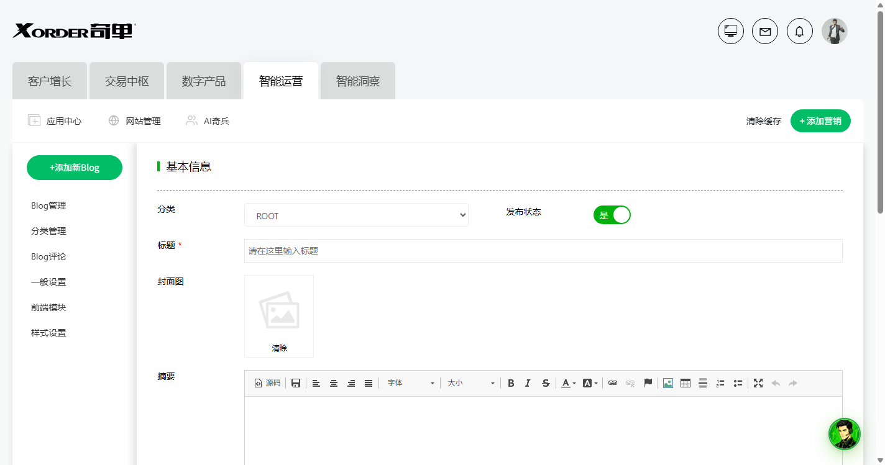Select the 智能运营 tab
Image resolution: width=885 pixels, height=465 pixels.
pos(281,81)
